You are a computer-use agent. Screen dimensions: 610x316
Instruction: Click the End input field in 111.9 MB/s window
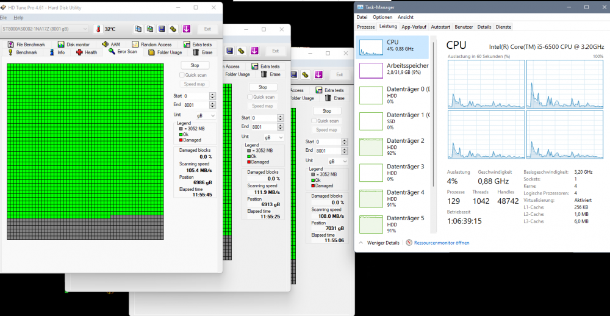[264, 127]
